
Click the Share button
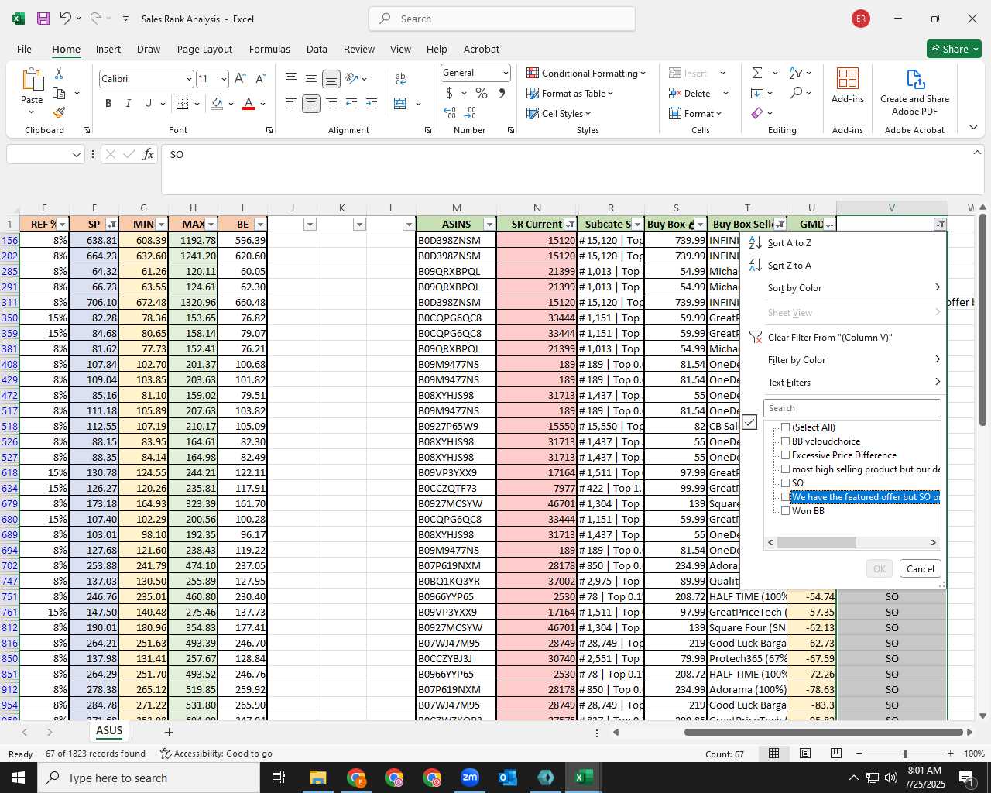954,49
